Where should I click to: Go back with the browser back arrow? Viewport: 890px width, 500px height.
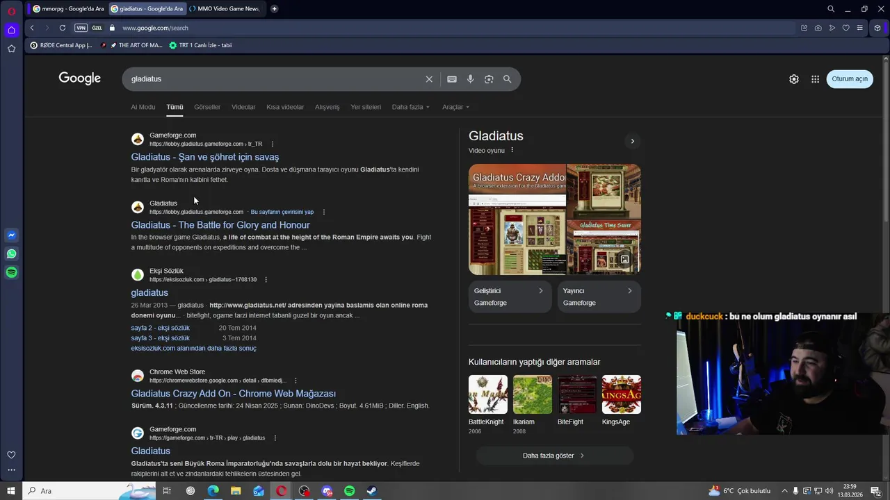click(x=32, y=28)
